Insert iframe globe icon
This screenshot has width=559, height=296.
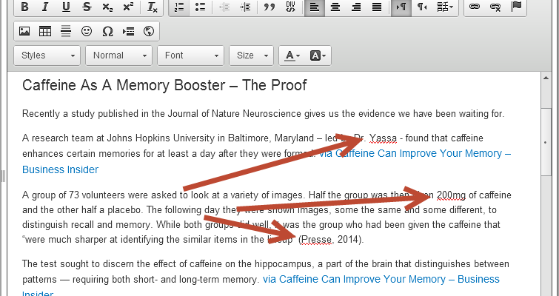pyautogui.click(x=149, y=31)
